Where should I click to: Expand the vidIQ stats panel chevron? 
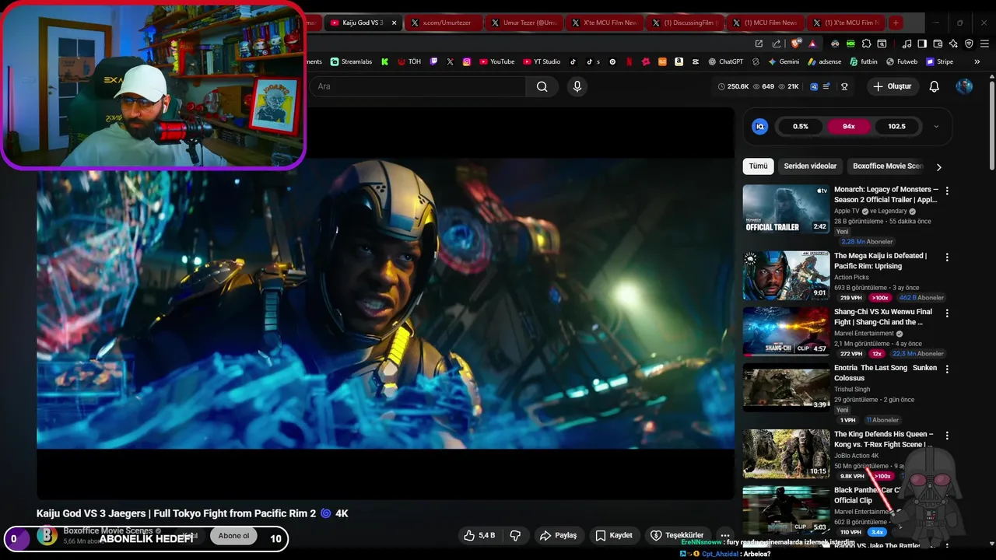936,126
